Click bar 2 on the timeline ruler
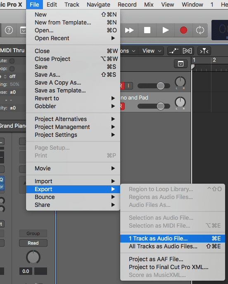Image resolution: width=228 pixels, height=284 pixels. click(214, 60)
